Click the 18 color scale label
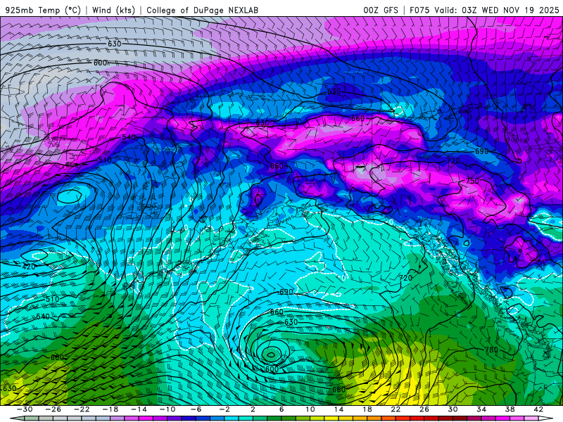This screenshot has width=563, height=422. click(x=367, y=409)
